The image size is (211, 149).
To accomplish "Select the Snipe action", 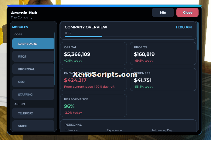I will (33, 125).
